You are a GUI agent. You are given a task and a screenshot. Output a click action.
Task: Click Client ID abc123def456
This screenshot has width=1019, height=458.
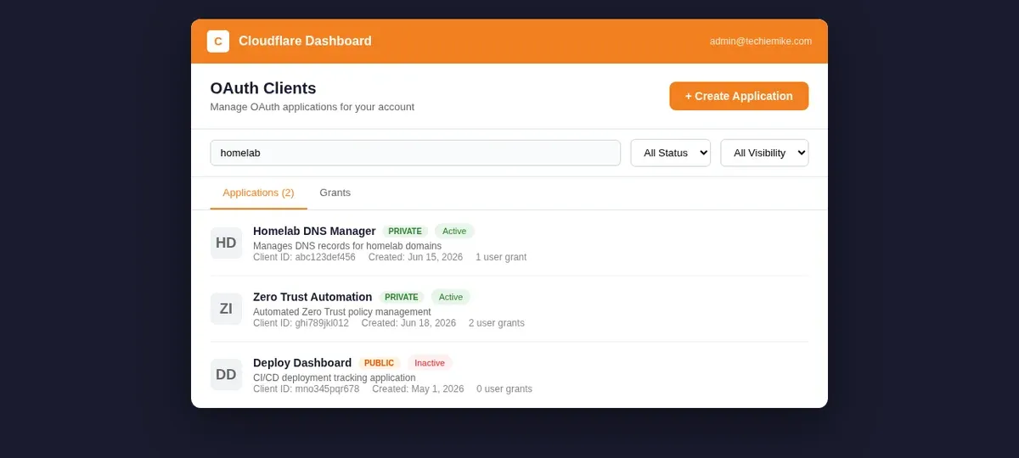304,257
